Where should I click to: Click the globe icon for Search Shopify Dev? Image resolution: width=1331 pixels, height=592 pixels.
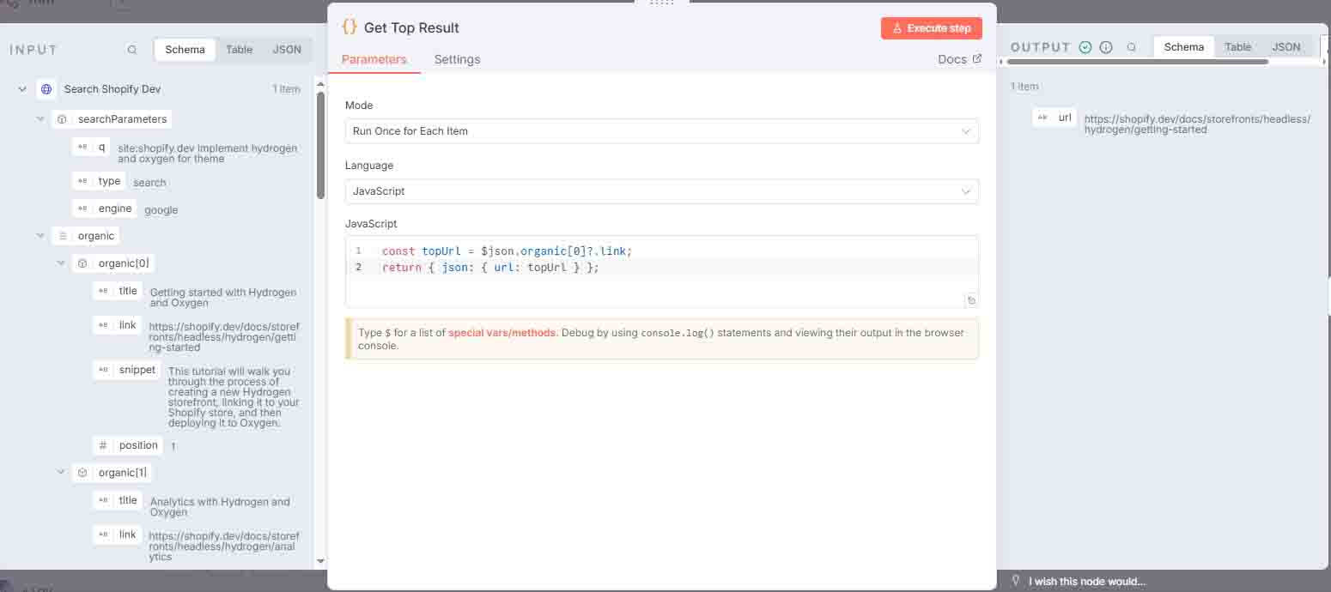(x=46, y=89)
